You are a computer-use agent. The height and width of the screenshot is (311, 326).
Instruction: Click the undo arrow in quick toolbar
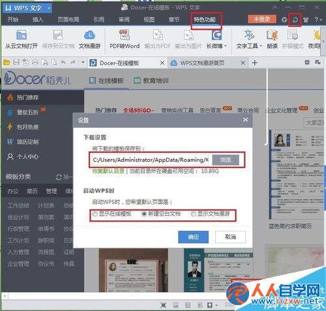(63, 63)
